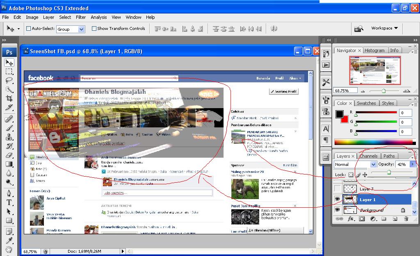This screenshot has height=256, width=420.
Task: Select the Rectangular Marquee tool
Action: pyautogui.click(x=9, y=71)
